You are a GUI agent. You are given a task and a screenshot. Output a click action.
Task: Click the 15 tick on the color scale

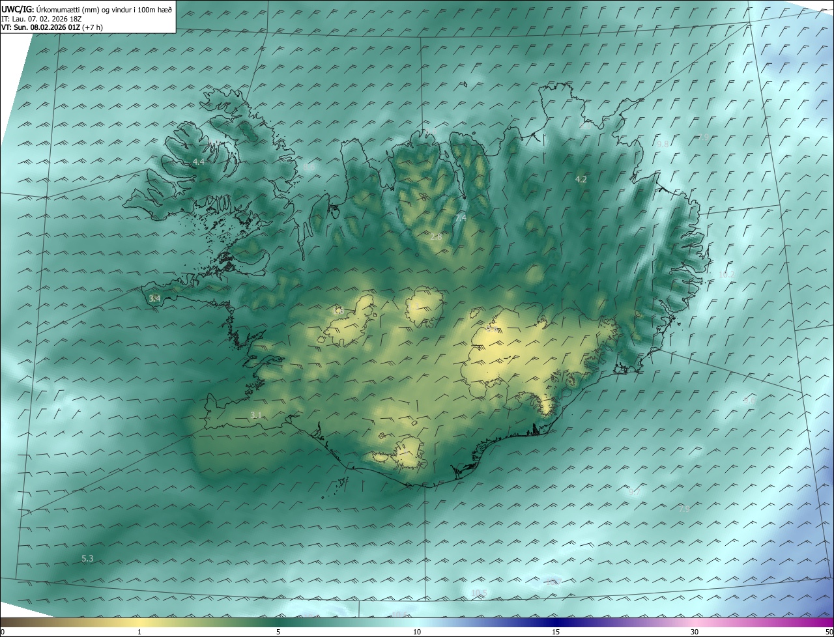point(556,632)
